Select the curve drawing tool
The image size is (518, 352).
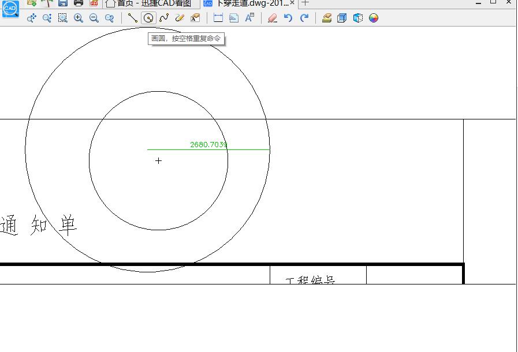point(164,18)
